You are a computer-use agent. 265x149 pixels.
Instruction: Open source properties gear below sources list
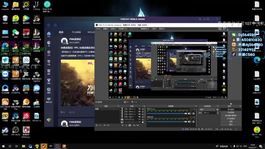tap(130, 125)
